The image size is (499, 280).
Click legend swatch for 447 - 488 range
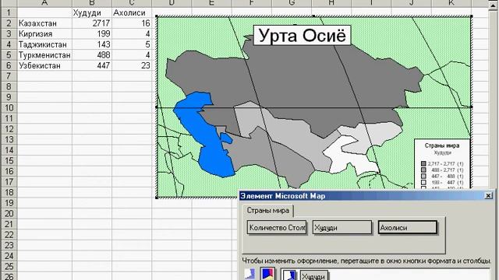point(423,177)
